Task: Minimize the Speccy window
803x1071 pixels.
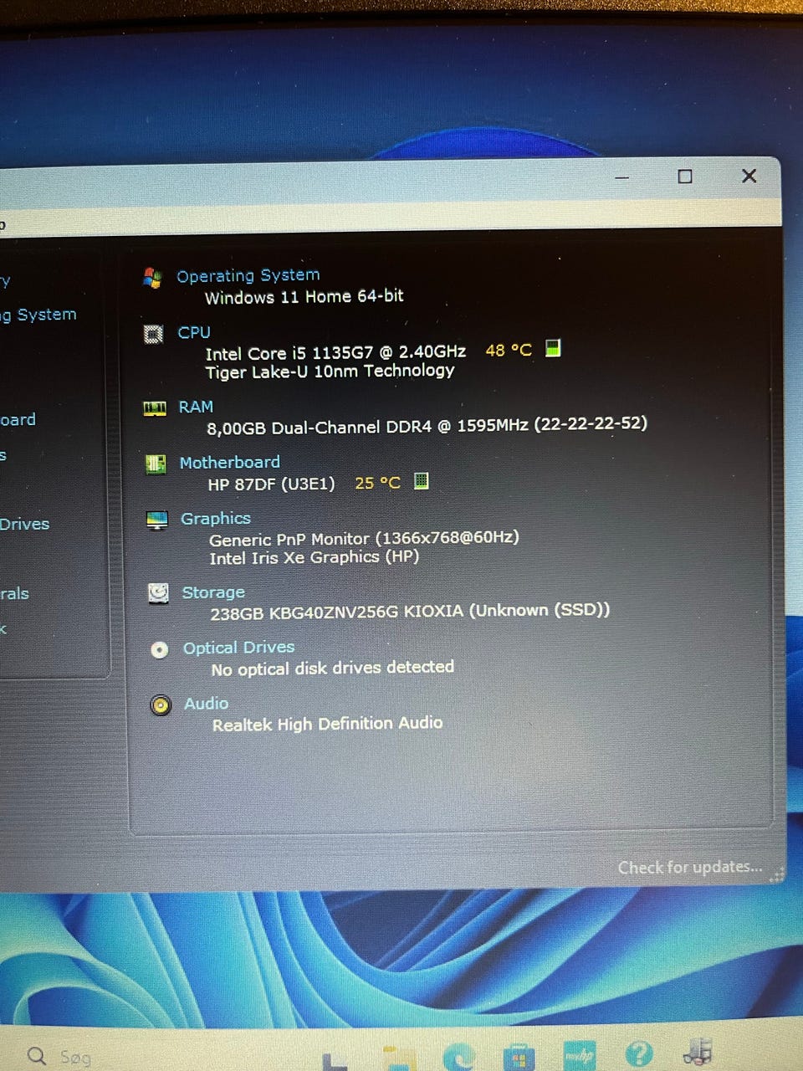Action: click(622, 177)
